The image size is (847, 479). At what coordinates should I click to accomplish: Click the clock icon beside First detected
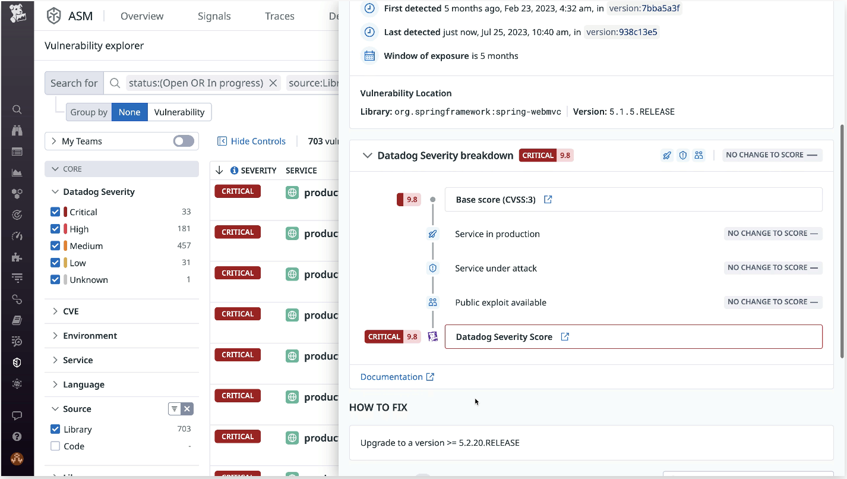point(369,8)
